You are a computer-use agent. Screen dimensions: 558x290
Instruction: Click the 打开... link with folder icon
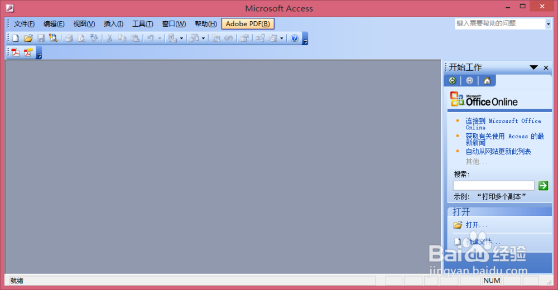(x=470, y=225)
